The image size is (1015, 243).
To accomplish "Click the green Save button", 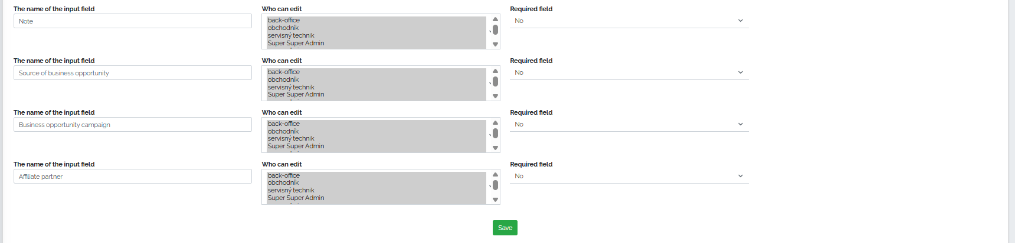I will 505,228.
